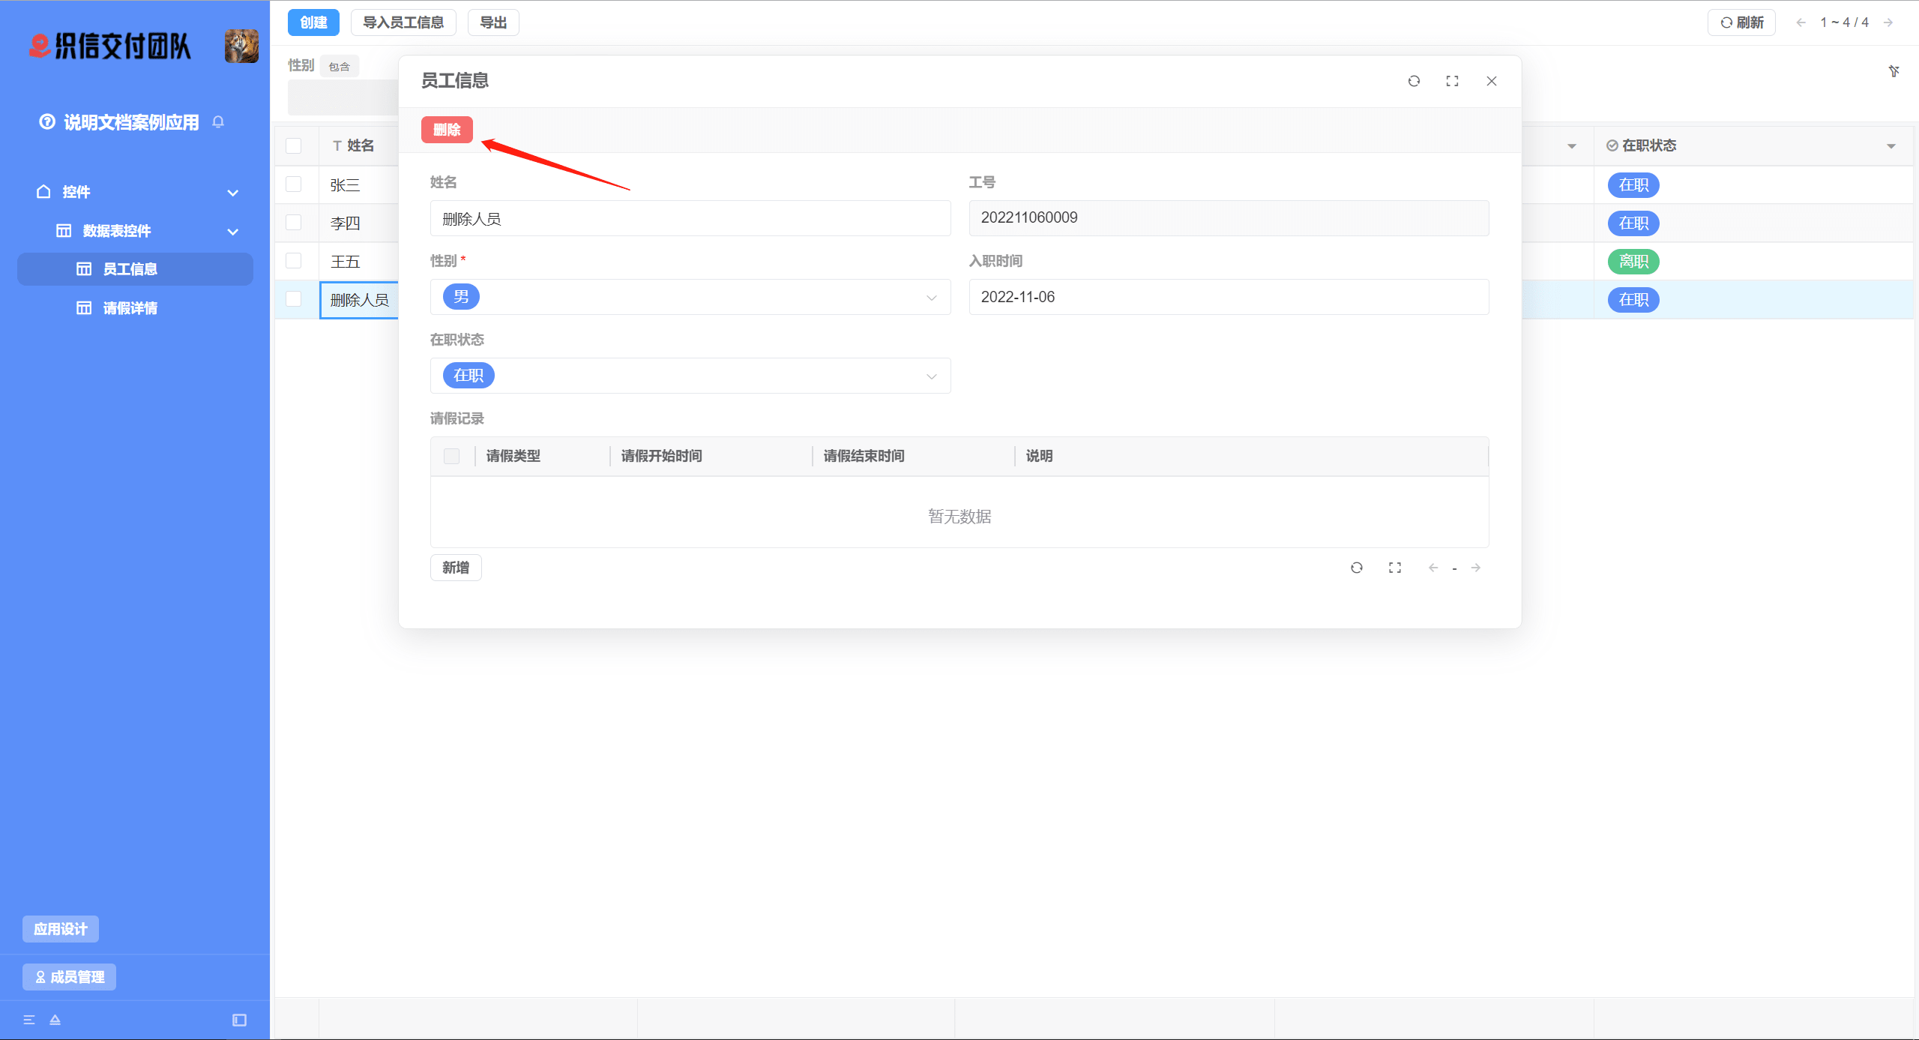Image resolution: width=1919 pixels, height=1040 pixels.
Task: Open the 请假详情 menu item
Action: click(x=130, y=308)
